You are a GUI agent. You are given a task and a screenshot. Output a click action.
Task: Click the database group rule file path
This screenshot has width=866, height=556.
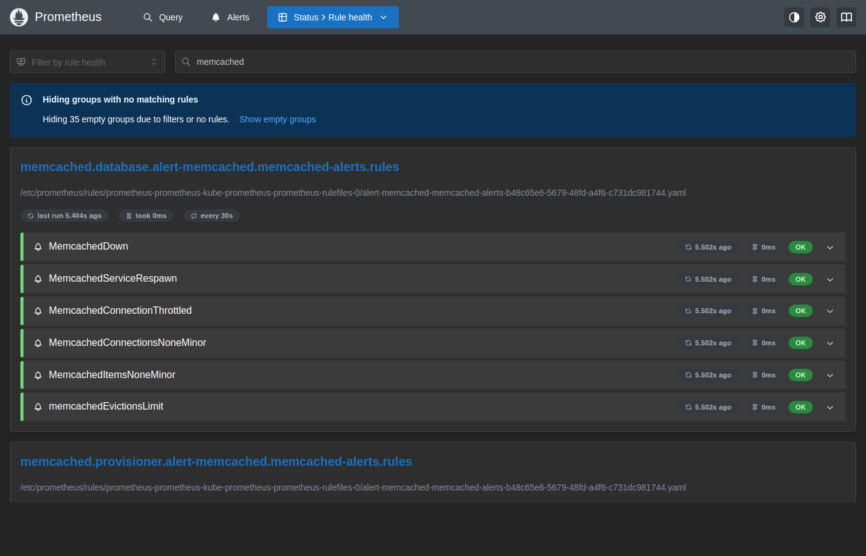point(353,193)
